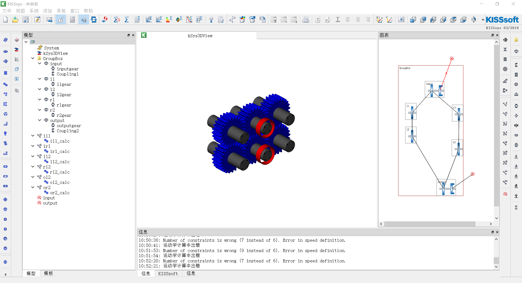Click red target icon in right sidebar
The height and width of the screenshot is (283, 522).
coord(505,194)
